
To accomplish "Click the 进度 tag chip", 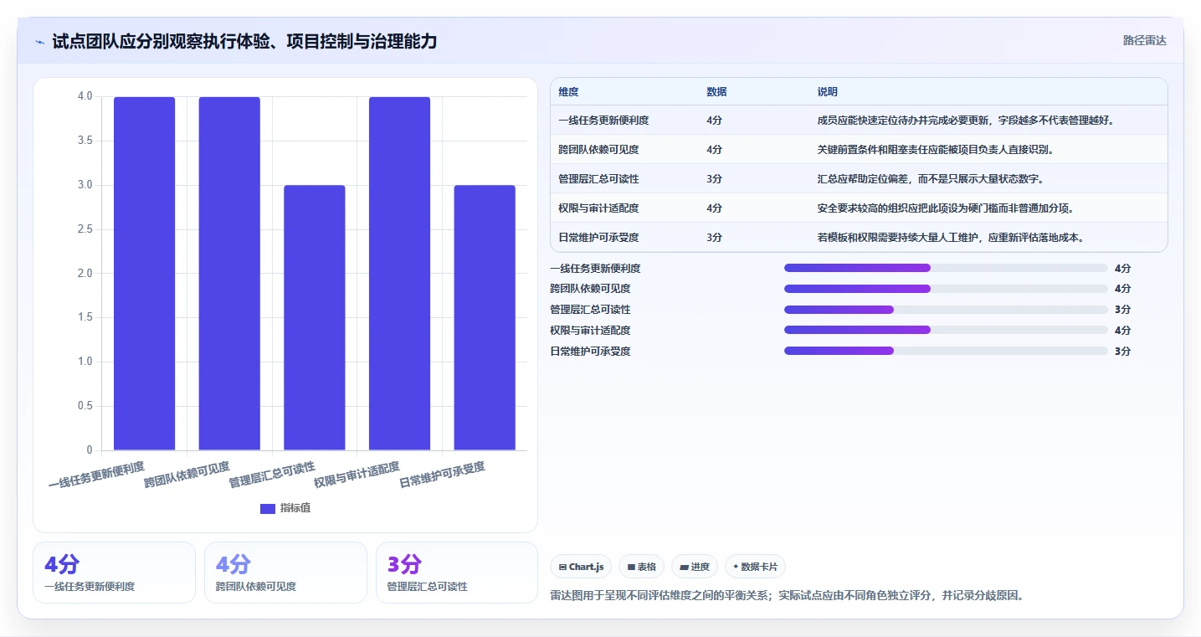I will 695,567.
